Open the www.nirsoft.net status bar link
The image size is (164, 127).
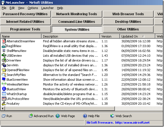(x=132, y=122)
